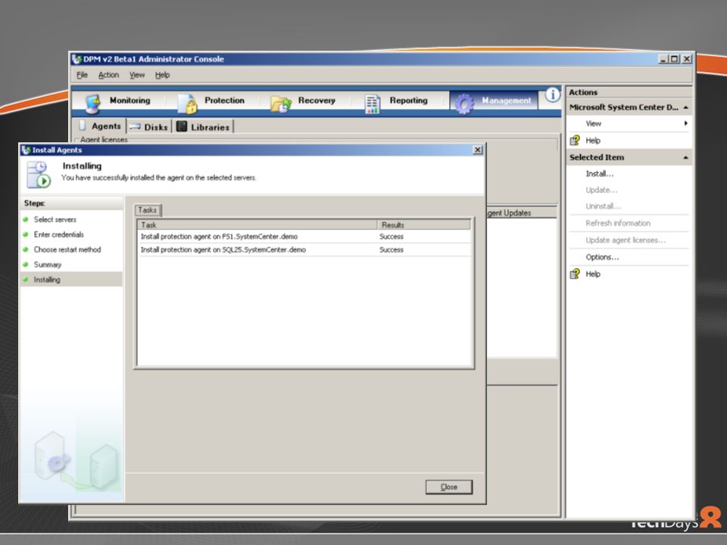The image size is (727, 545).
Task: Minimize the DPM Administrator Console window
Action: pyautogui.click(x=663, y=59)
